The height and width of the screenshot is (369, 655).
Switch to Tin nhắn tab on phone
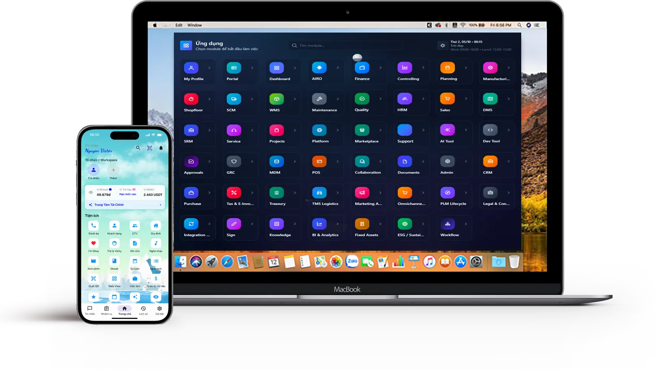(90, 310)
